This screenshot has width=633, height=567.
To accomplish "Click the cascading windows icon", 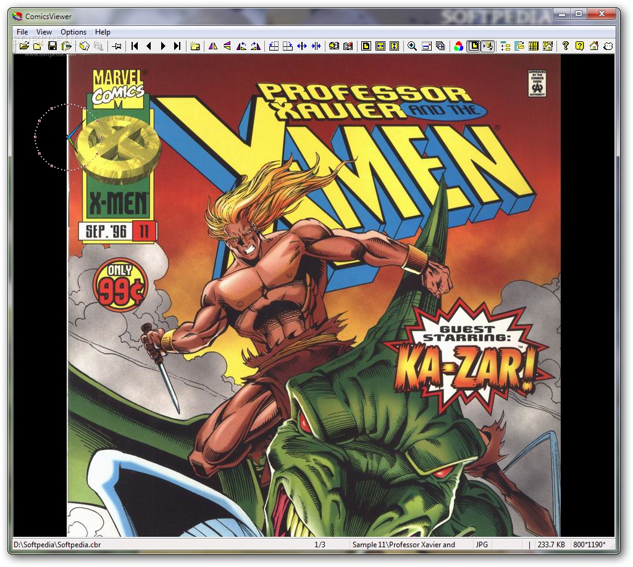I will [x=440, y=46].
